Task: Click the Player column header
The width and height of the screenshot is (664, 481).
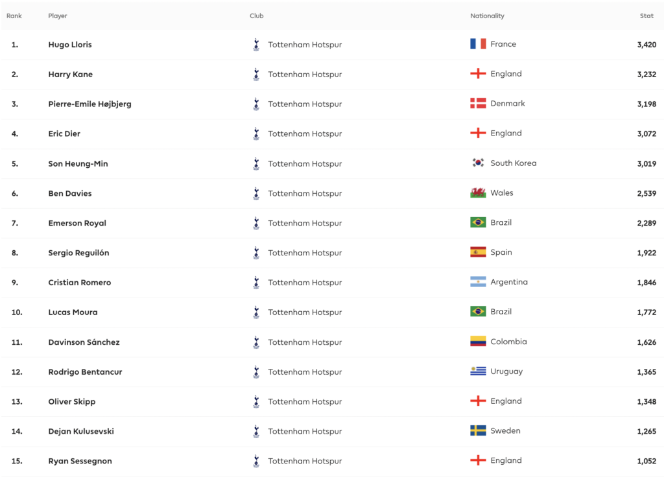Action: pos(58,16)
